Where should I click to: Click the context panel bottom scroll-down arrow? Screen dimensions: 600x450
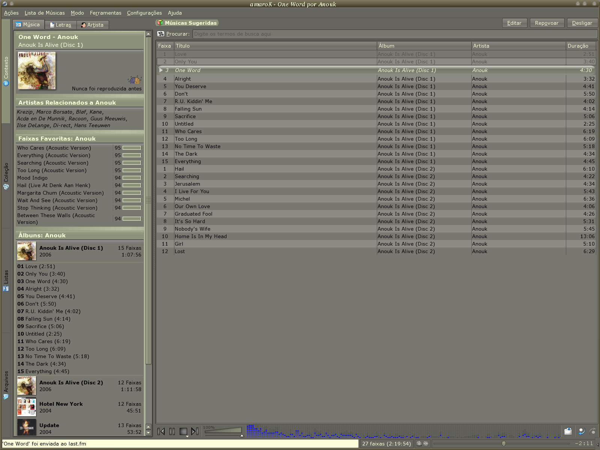click(148, 433)
